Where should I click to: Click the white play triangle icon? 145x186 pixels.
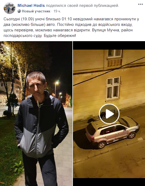[x=110, y=114]
